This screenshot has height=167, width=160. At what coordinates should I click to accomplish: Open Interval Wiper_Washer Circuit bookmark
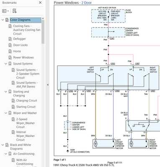[x=26, y=136]
